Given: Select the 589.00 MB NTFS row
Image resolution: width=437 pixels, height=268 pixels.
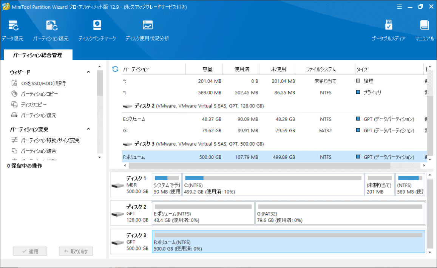Looking at the screenshot, I should pyautogui.click(x=274, y=92).
